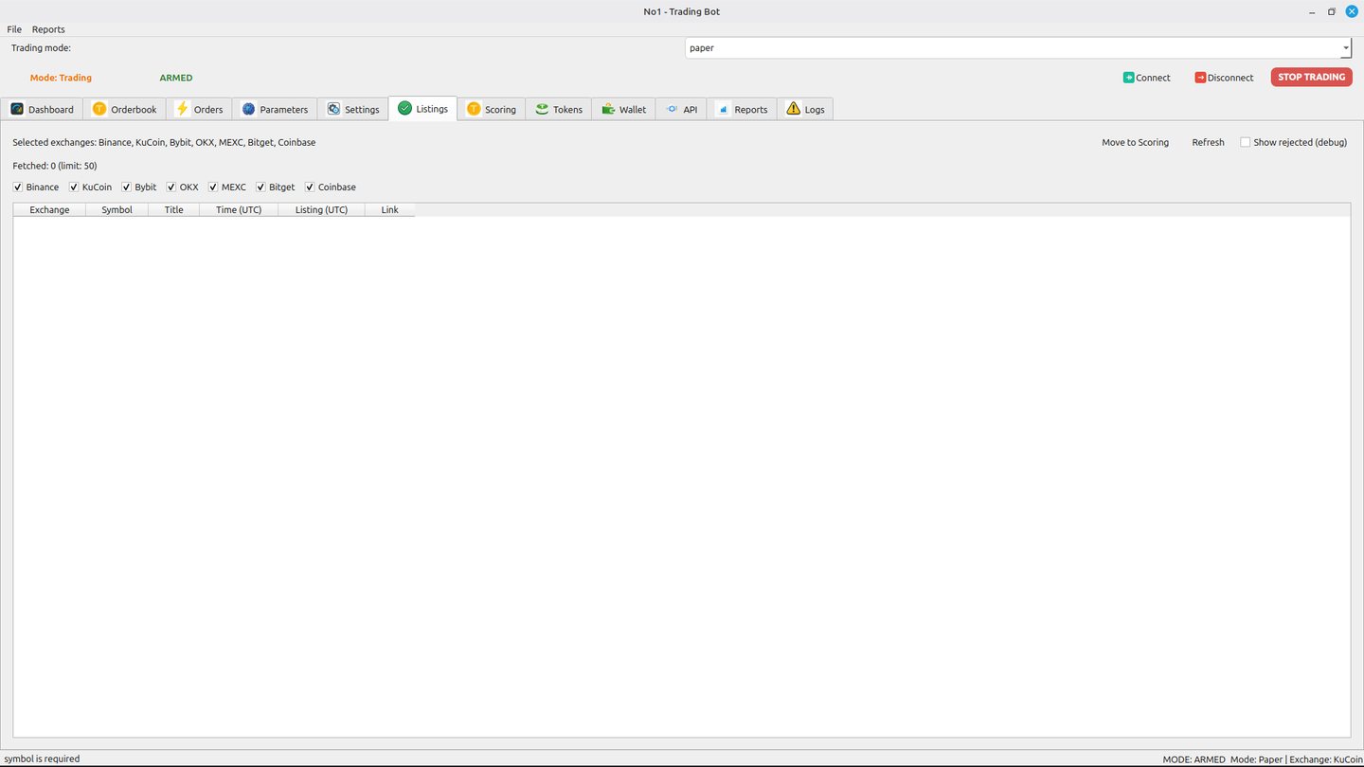
Task: Uncheck the Bitget exchange checkbox
Action: coord(260,187)
